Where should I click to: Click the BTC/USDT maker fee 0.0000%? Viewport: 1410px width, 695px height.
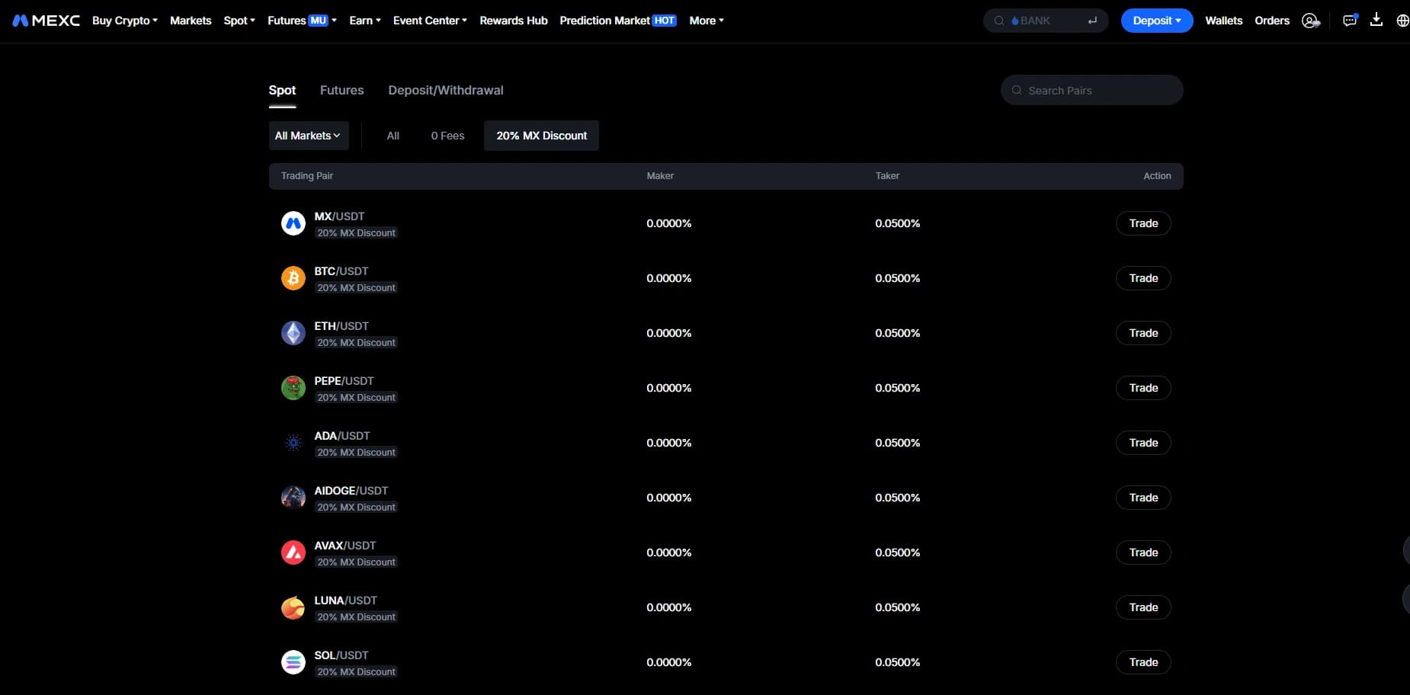tap(669, 278)
